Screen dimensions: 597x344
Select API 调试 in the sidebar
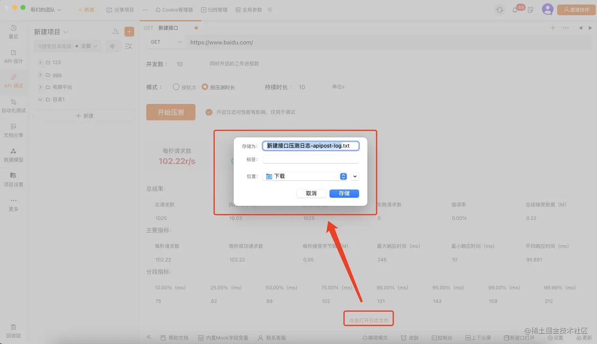[13, 81]
